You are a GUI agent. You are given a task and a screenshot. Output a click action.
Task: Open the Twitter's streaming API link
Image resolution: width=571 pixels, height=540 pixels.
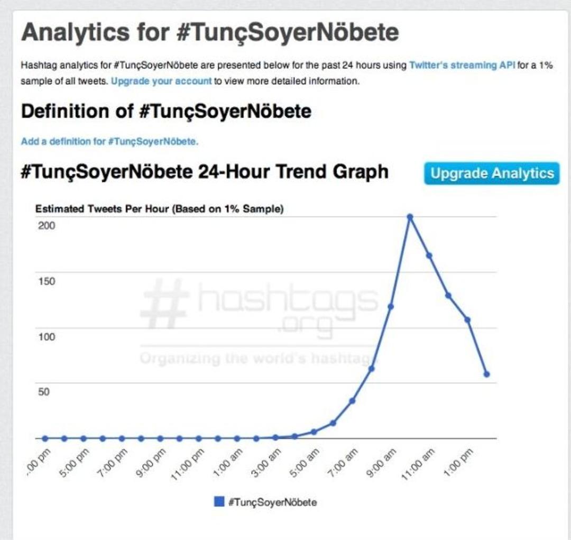[x=462, y=66]
